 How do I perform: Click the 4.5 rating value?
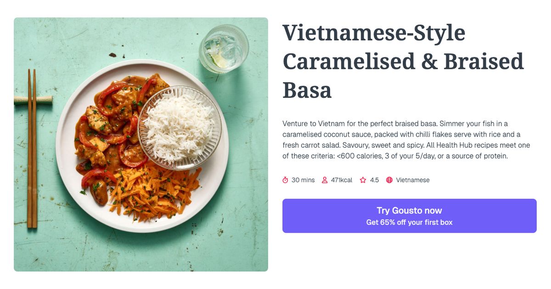(x=374, y=180)
